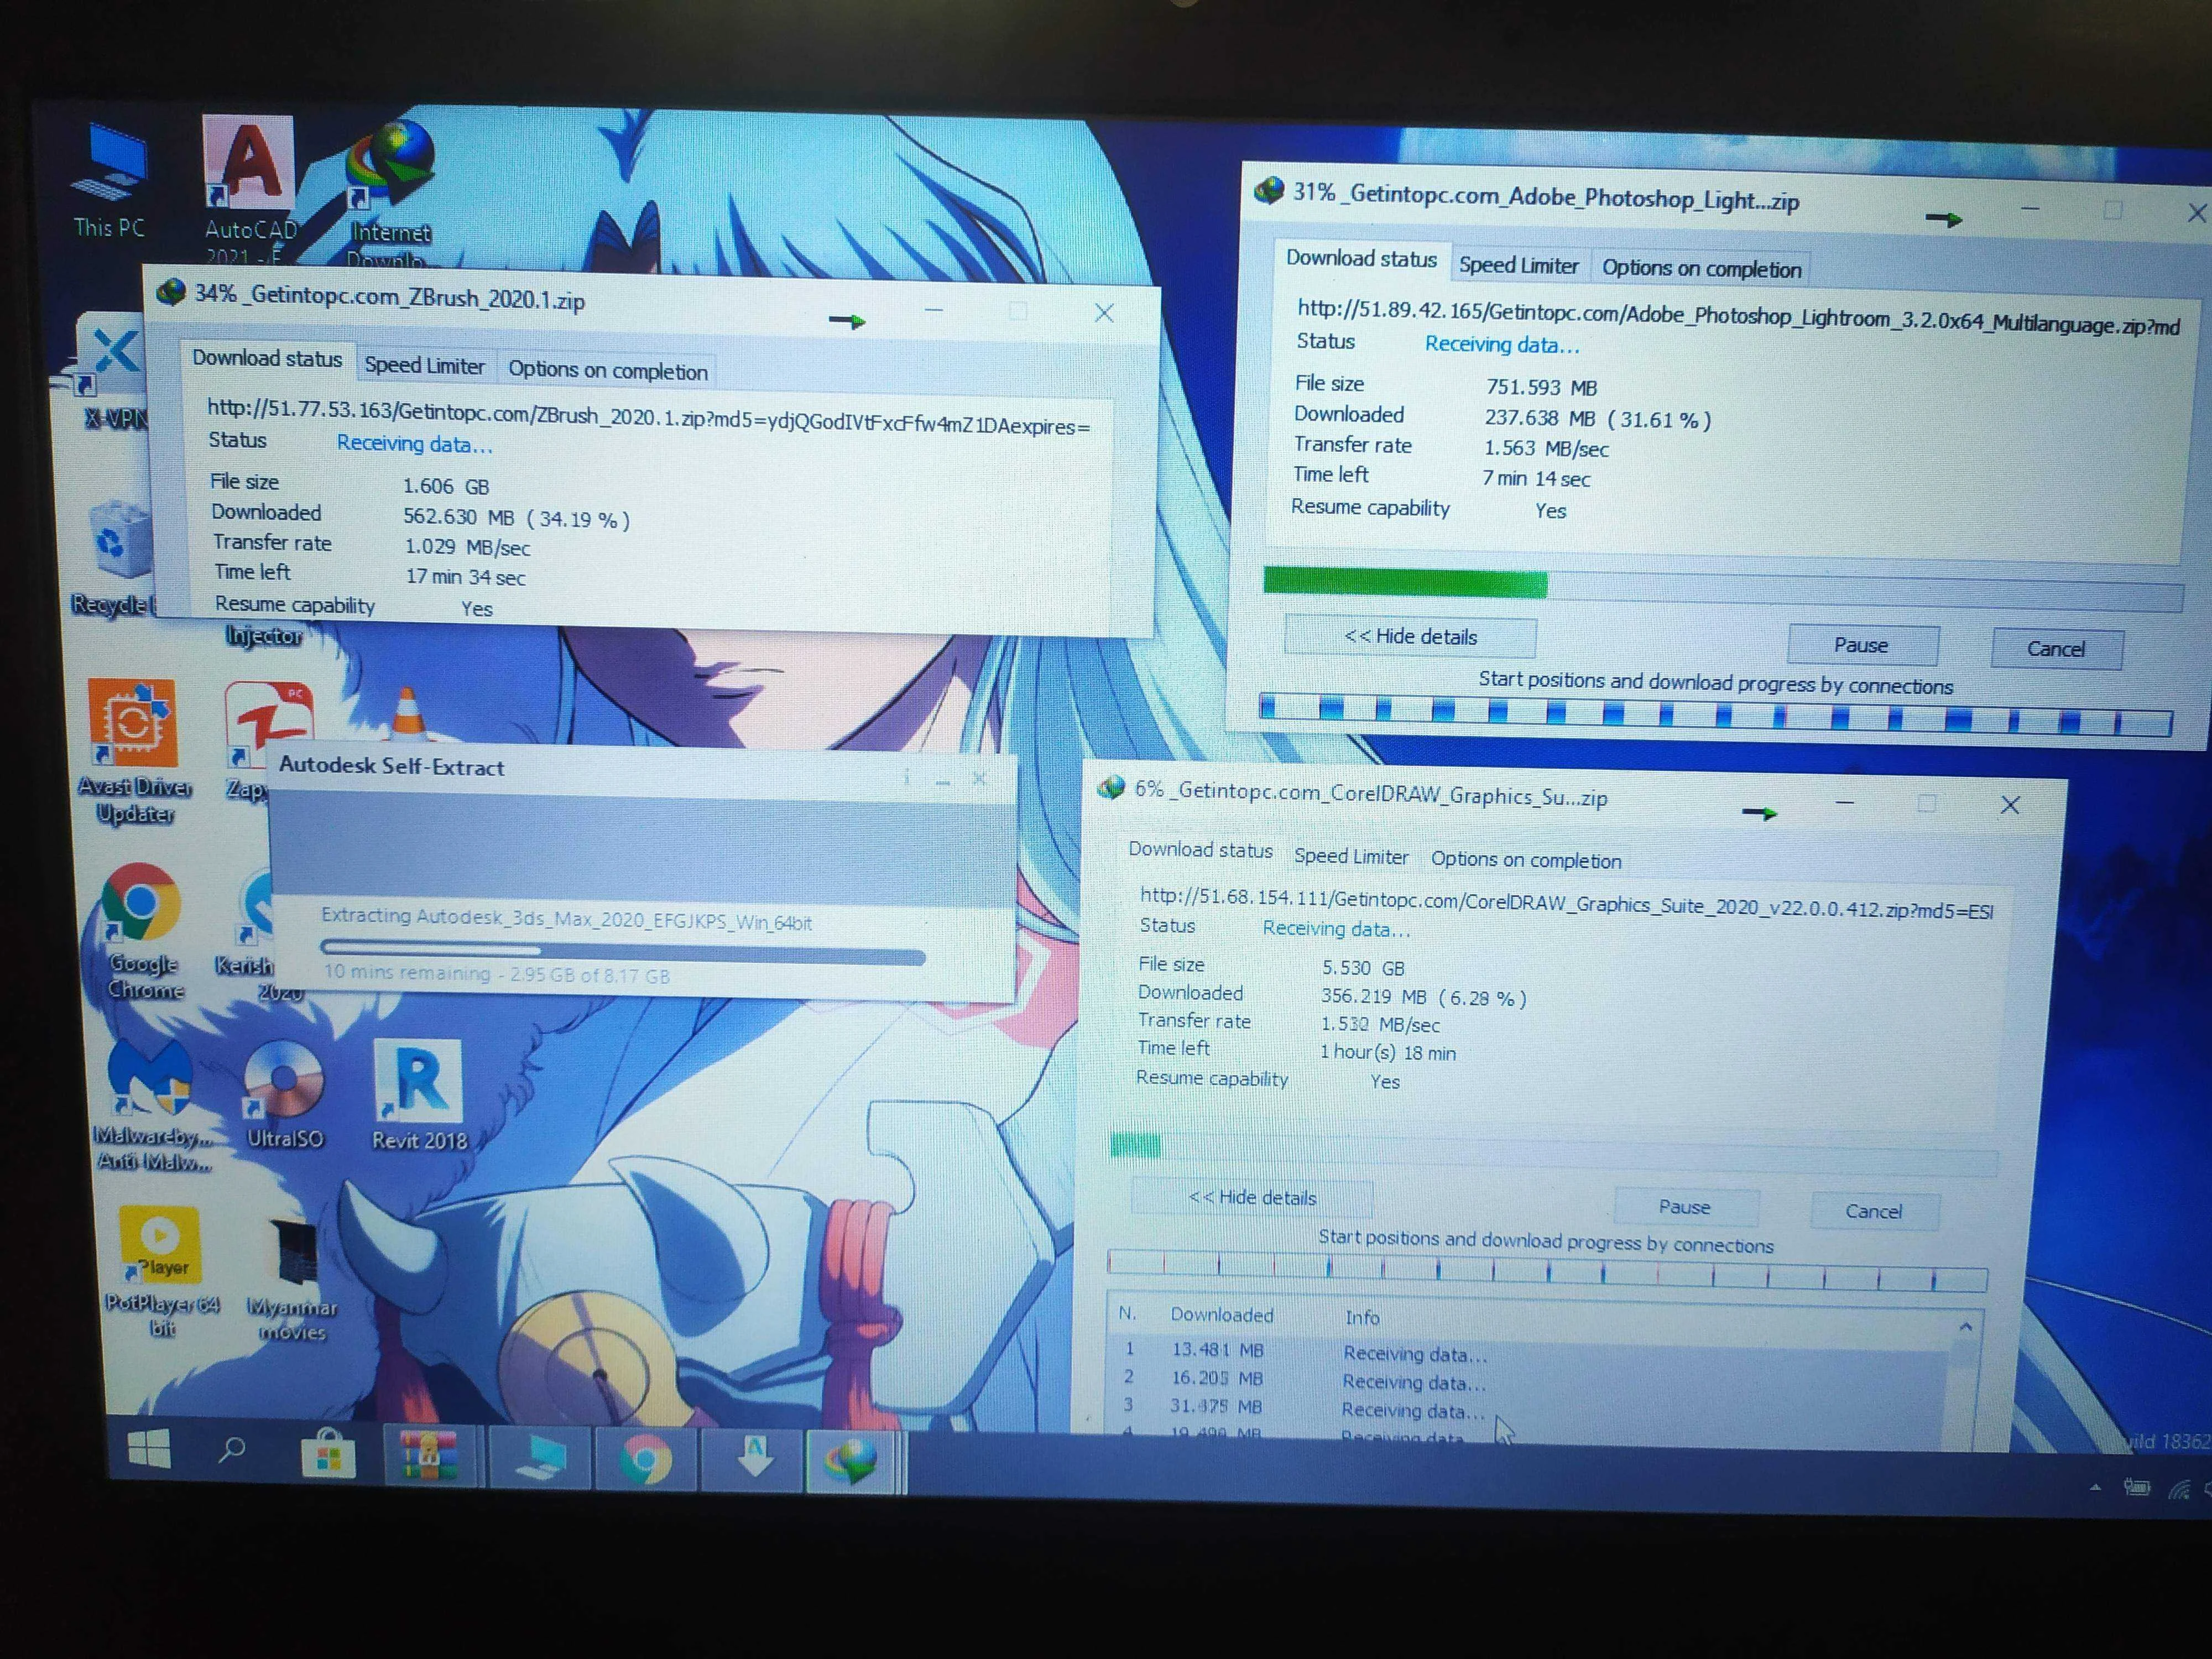Click the CorelDRAW download progress bar
The image size is (2212, 1659).
pos(1554,1154)
